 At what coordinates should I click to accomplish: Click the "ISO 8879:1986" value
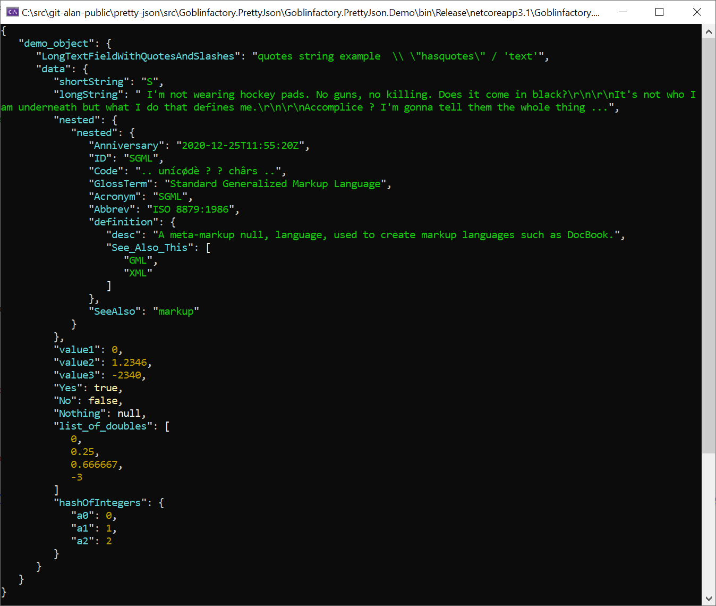pyautogui.click(x=191, y=209)
